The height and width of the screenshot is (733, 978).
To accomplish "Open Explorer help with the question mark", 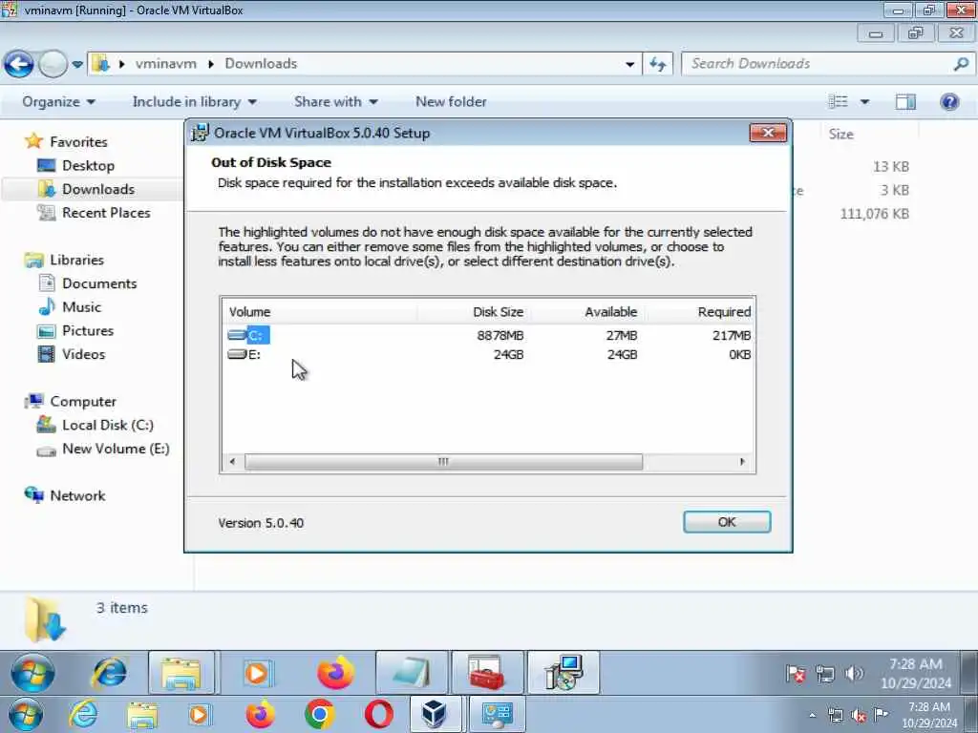I will [949, 101].
